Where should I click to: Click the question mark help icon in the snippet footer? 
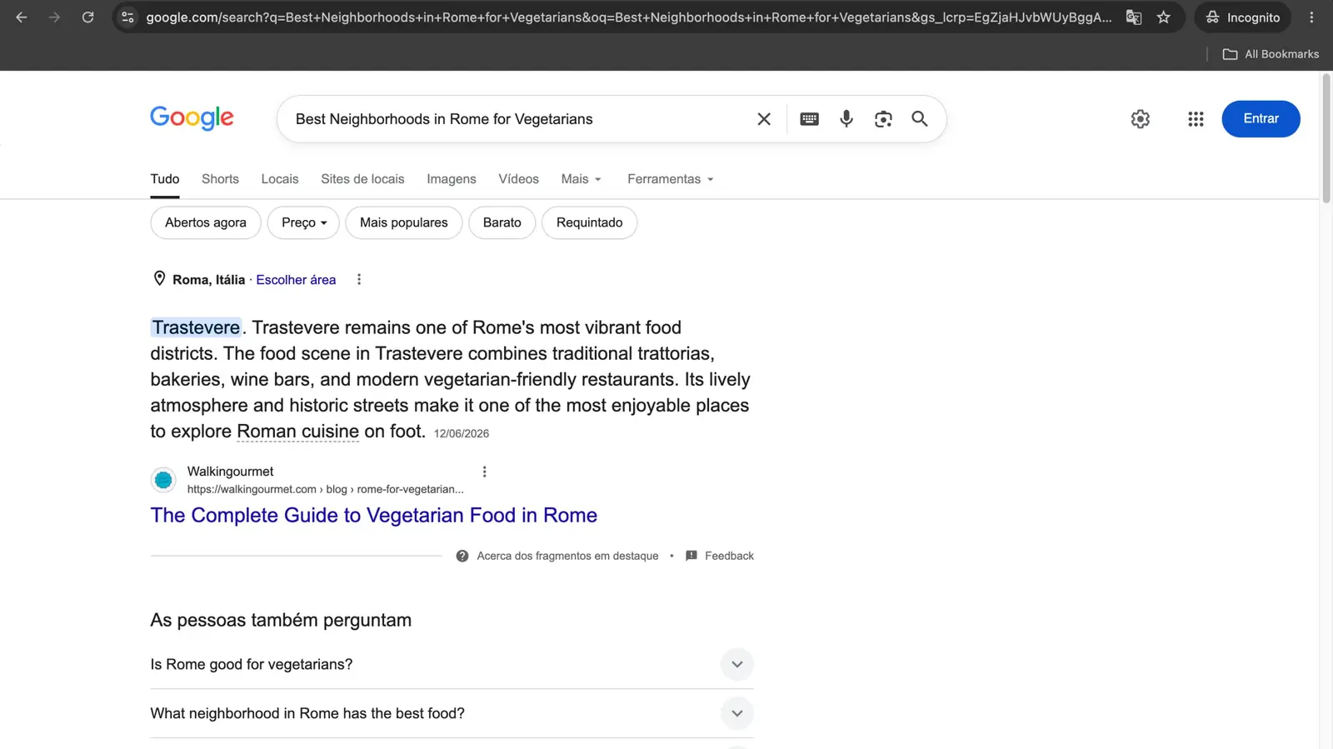click(462, 556)
